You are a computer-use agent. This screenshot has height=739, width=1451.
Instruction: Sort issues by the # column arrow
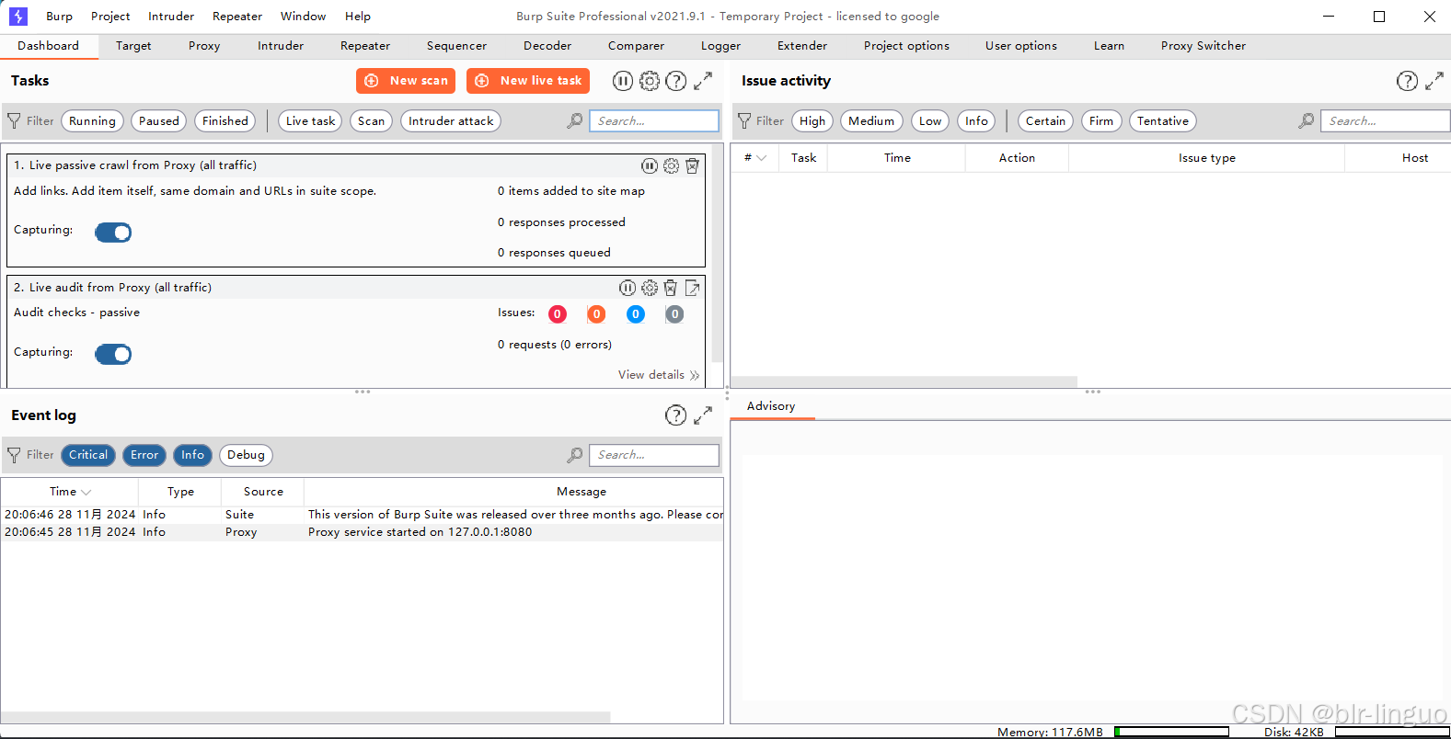coord(762,158)
